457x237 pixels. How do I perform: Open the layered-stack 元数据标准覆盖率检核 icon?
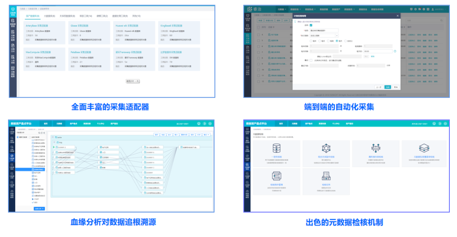pyautogui.click(x=424, y=148)
